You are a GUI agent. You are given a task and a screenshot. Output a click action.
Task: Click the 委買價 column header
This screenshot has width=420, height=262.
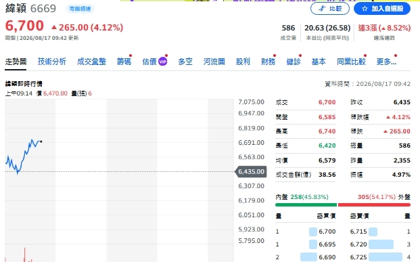coord(326,216)
